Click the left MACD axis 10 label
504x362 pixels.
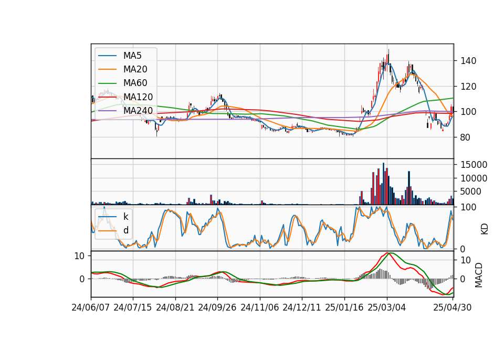pos(79,256)
